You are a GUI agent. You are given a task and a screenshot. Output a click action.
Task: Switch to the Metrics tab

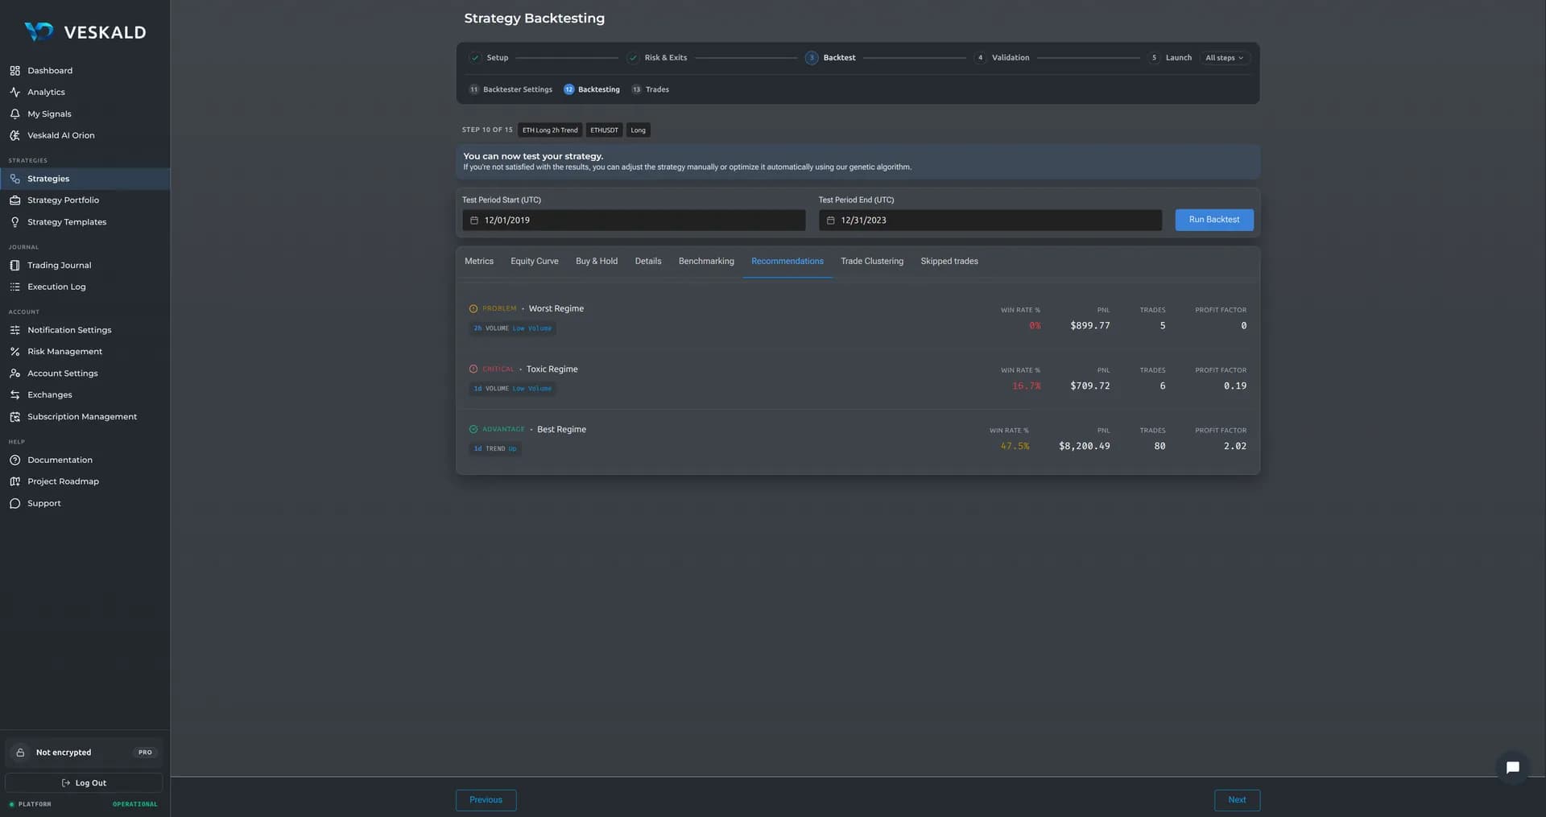pos(479,262)
